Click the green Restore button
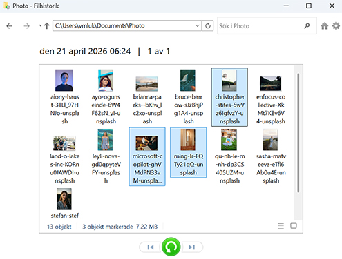The height and width of the screenshot is (259, 342). (x=171, y=247)
